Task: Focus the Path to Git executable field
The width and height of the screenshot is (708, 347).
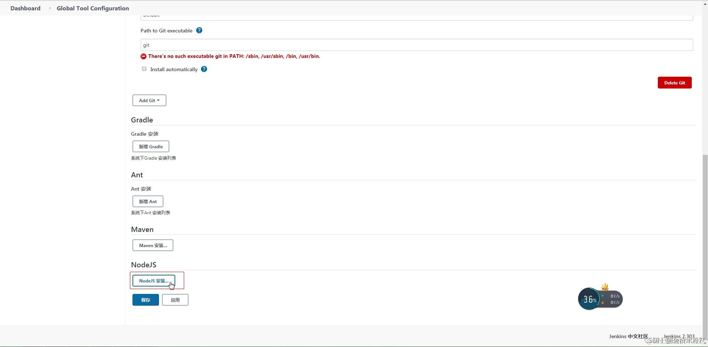Action: pyautogui.click(x=417, y=45)
